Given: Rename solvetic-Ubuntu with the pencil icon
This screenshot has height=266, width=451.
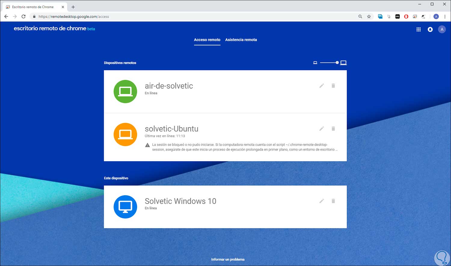Looking at the screenshot, I should point(321,129).
